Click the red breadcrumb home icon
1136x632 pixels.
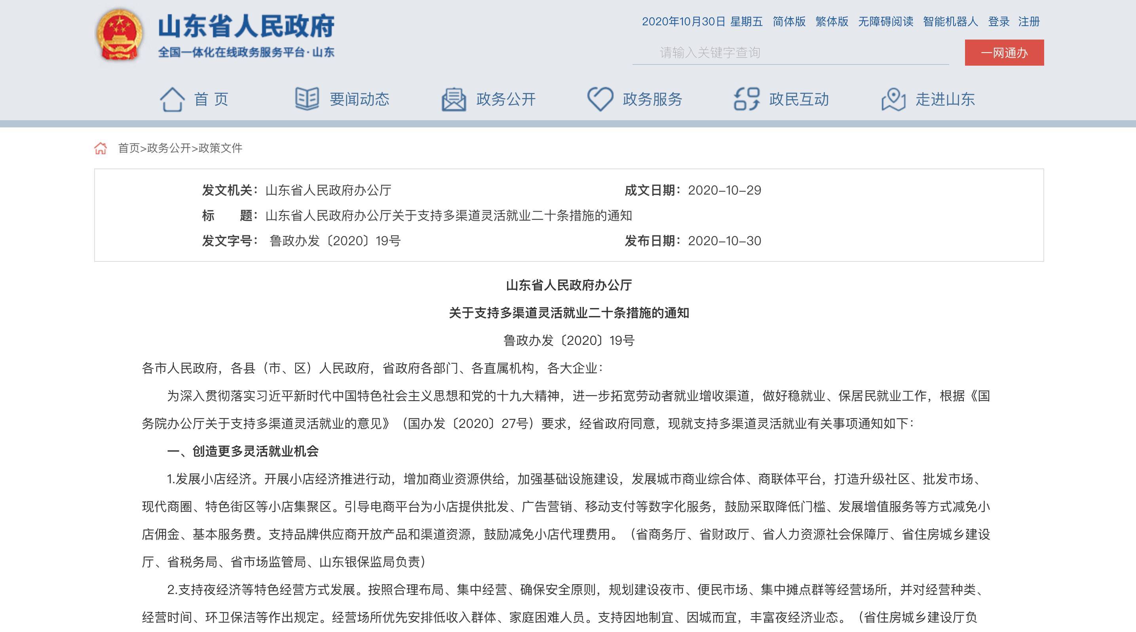(101, 148)
